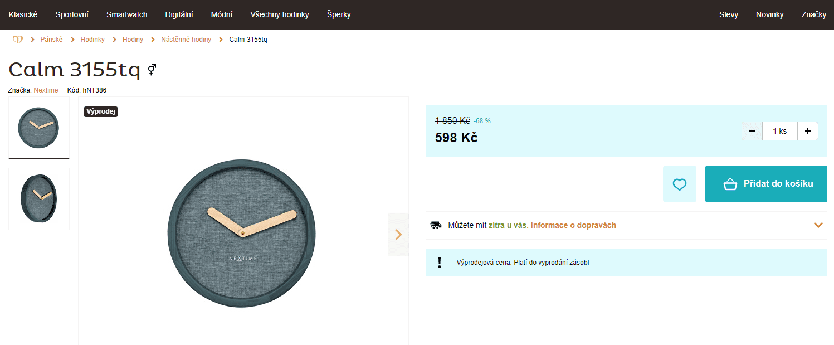Open the Značky section
The width and height of the screenshot is (834, 345).
click(814, 14)
